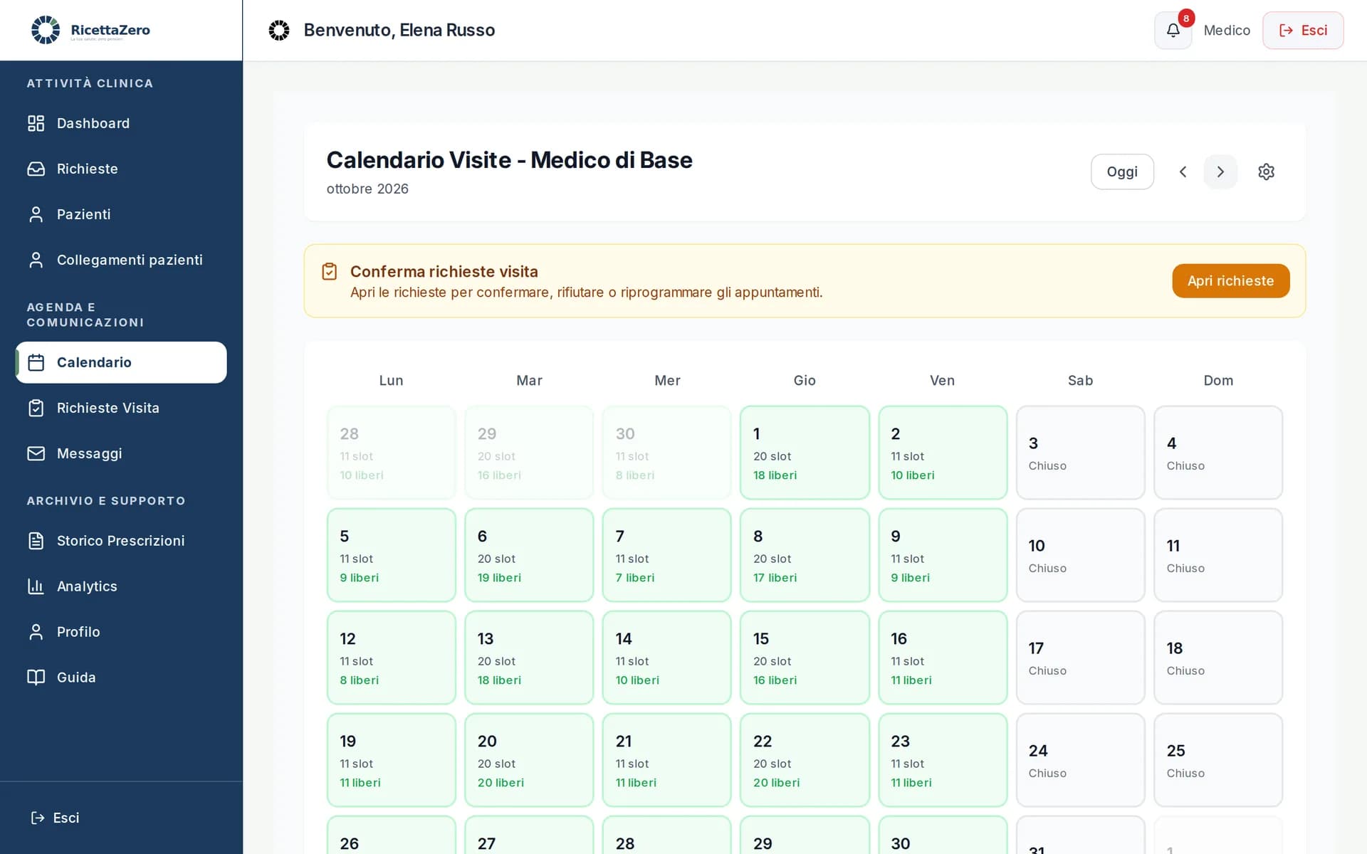Select day 2 with 10 liberi

[943, 453]
